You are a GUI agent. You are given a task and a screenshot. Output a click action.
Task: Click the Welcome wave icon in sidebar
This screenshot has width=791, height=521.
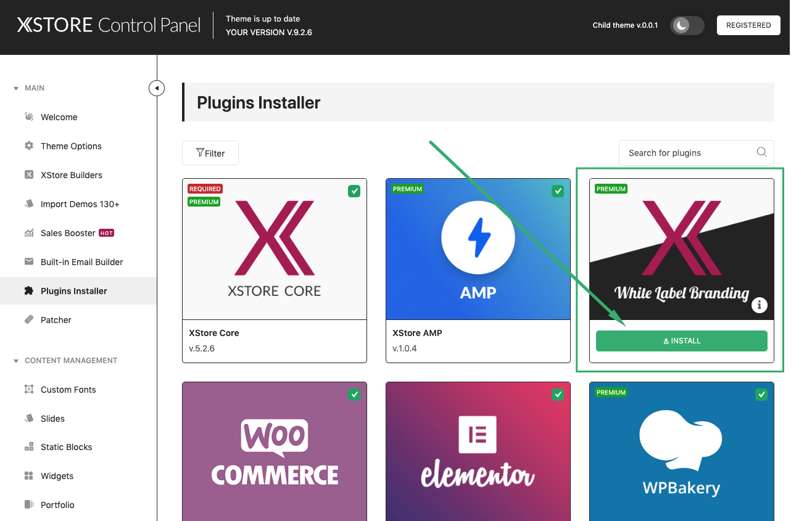(x=29, y=117)
